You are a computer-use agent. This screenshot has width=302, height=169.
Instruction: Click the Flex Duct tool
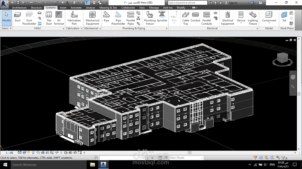click(x=49, y=18)
